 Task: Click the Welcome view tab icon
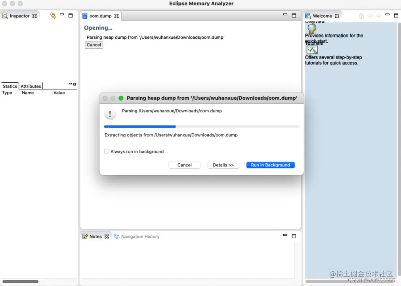coord(308,16)
